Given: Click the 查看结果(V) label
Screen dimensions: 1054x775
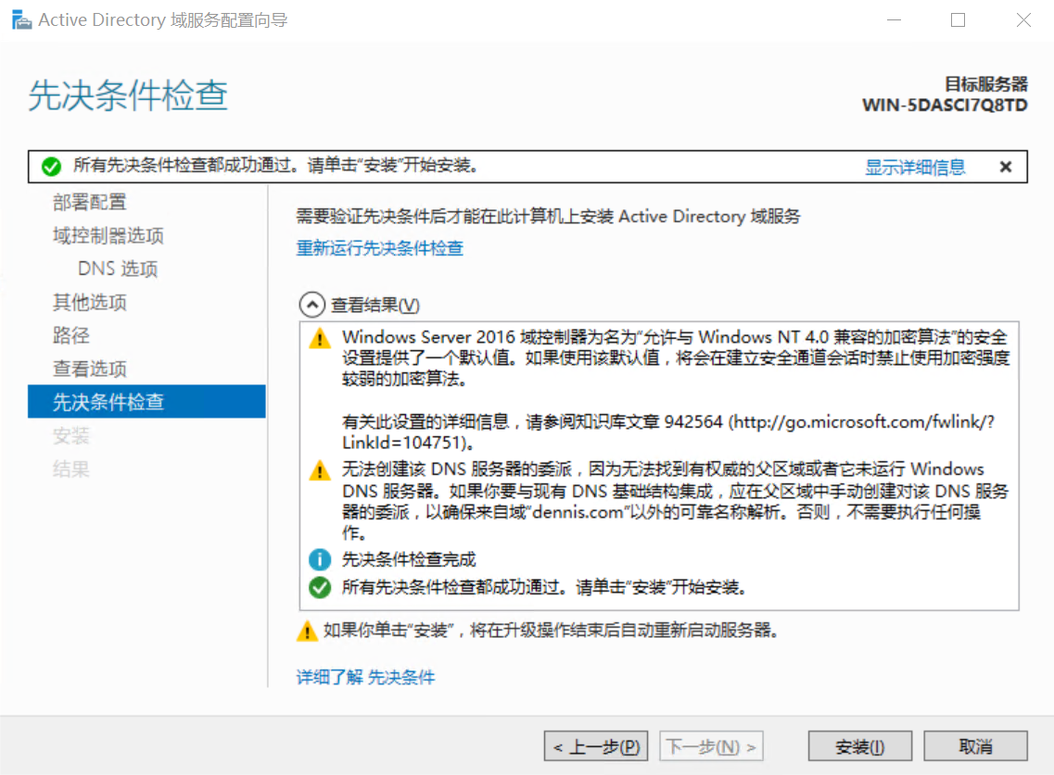Looking at the screenshot, I should click(x=375, y=306).
